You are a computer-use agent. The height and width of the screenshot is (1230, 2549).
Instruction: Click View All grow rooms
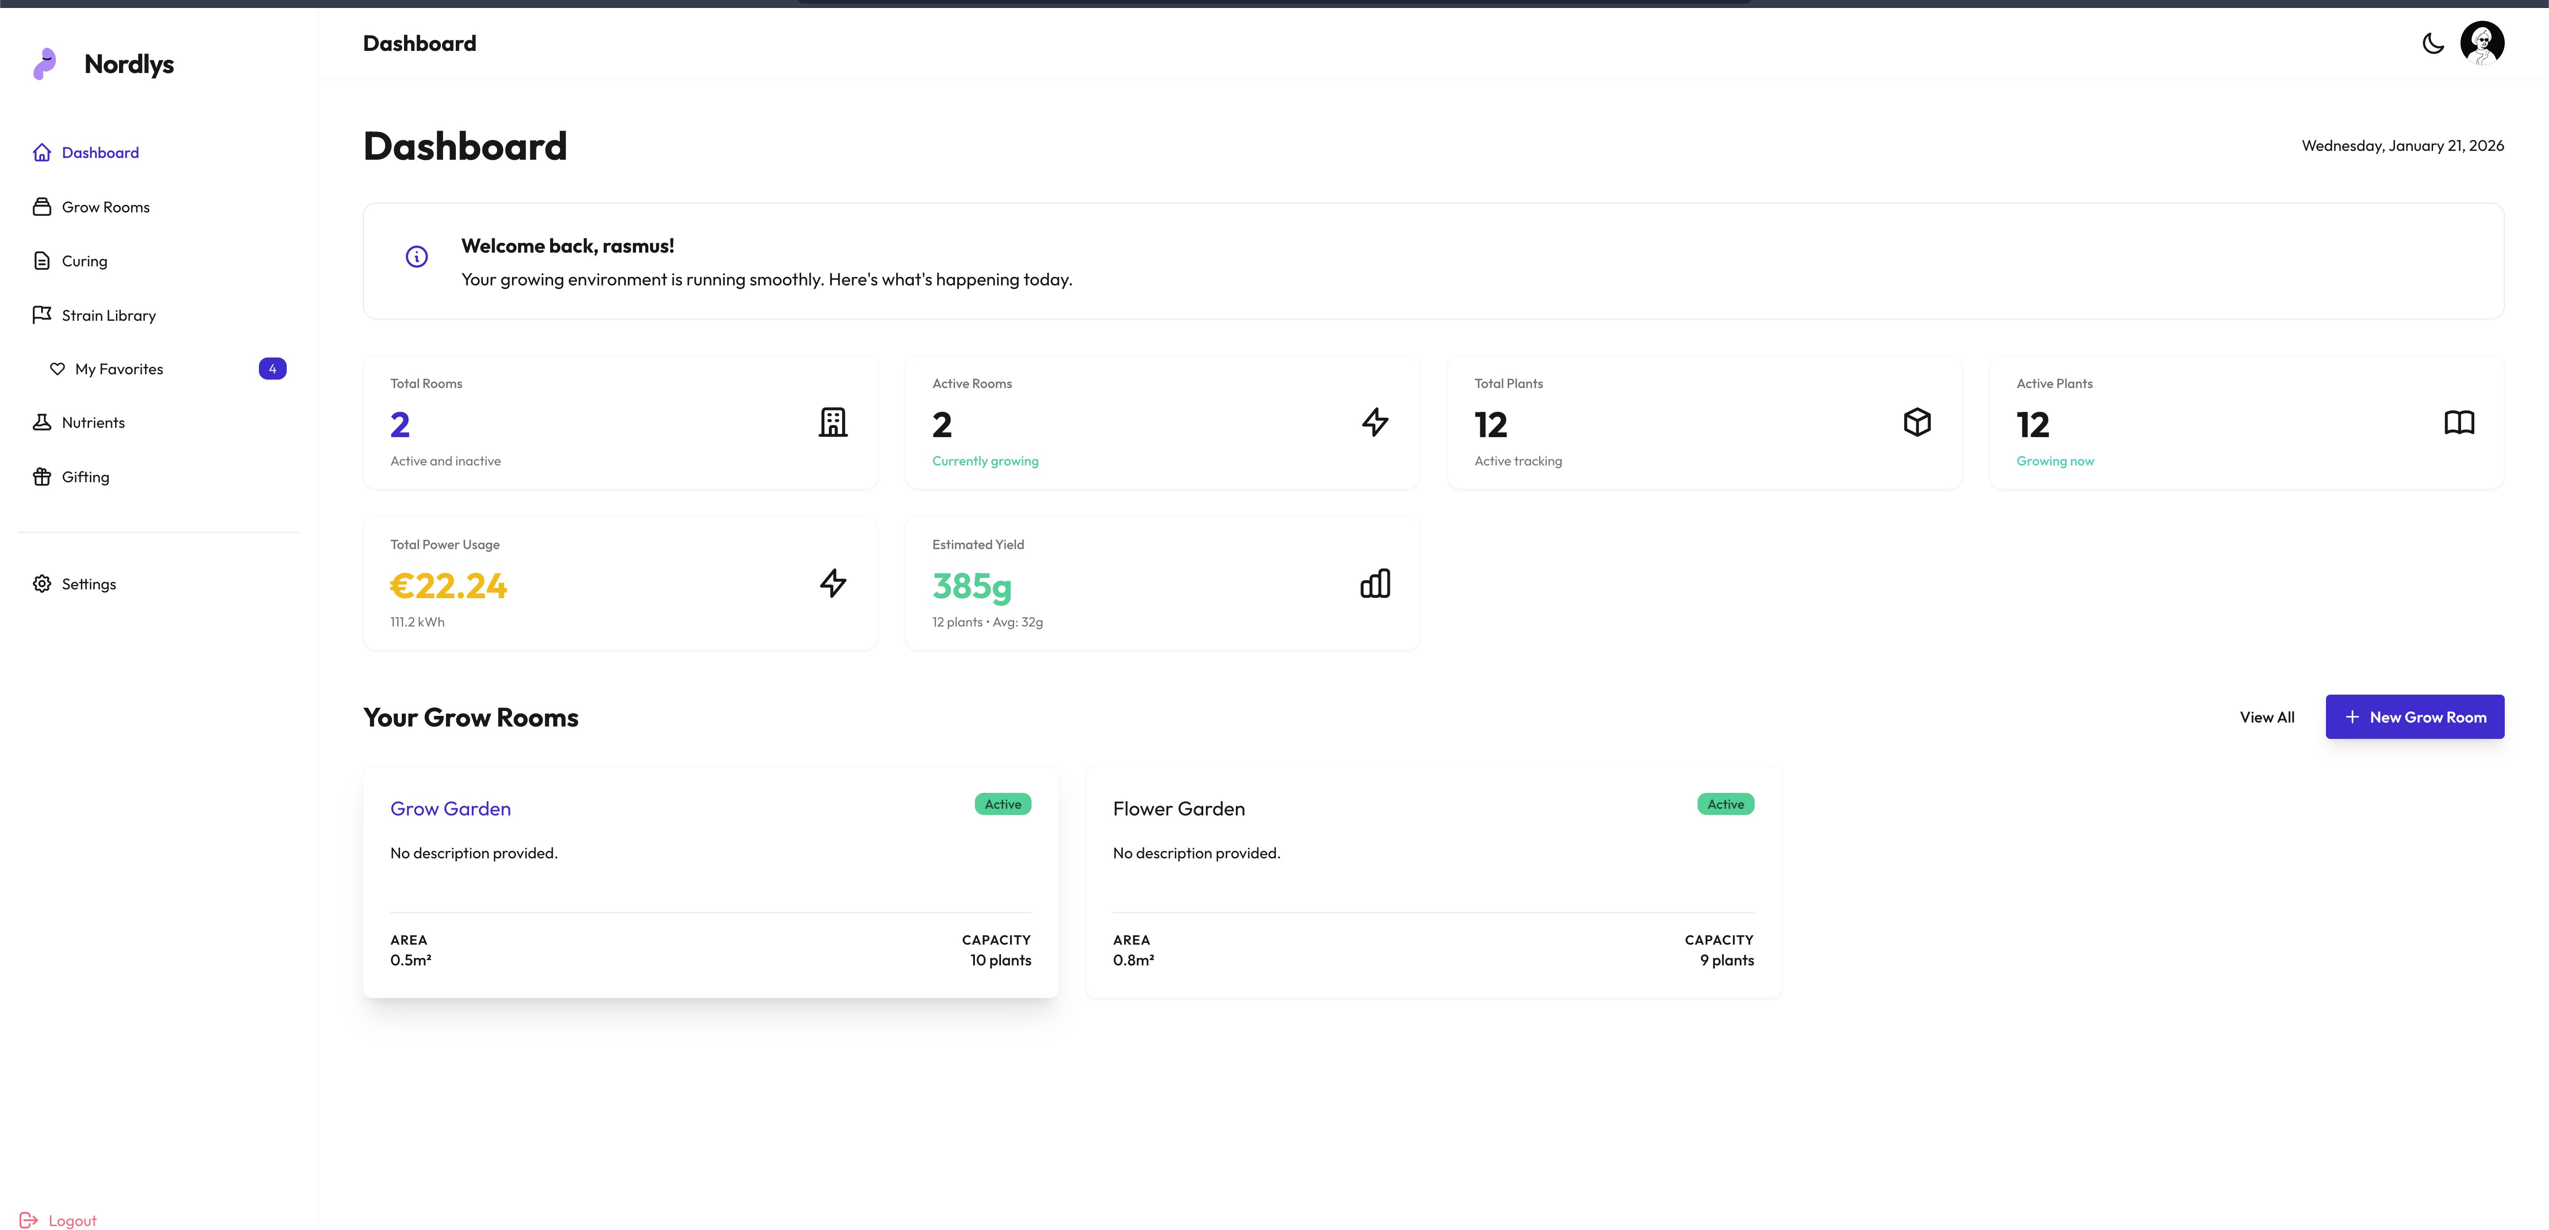pos(2267,716)
